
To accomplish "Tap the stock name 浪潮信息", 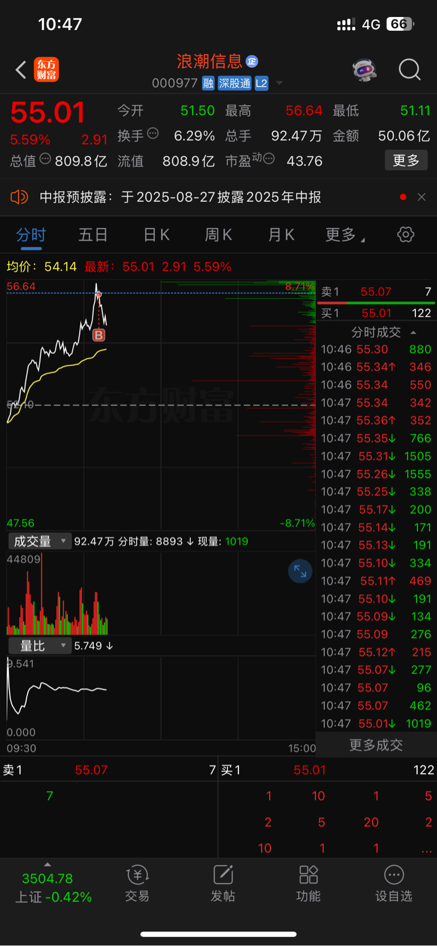I will point(209,61).
